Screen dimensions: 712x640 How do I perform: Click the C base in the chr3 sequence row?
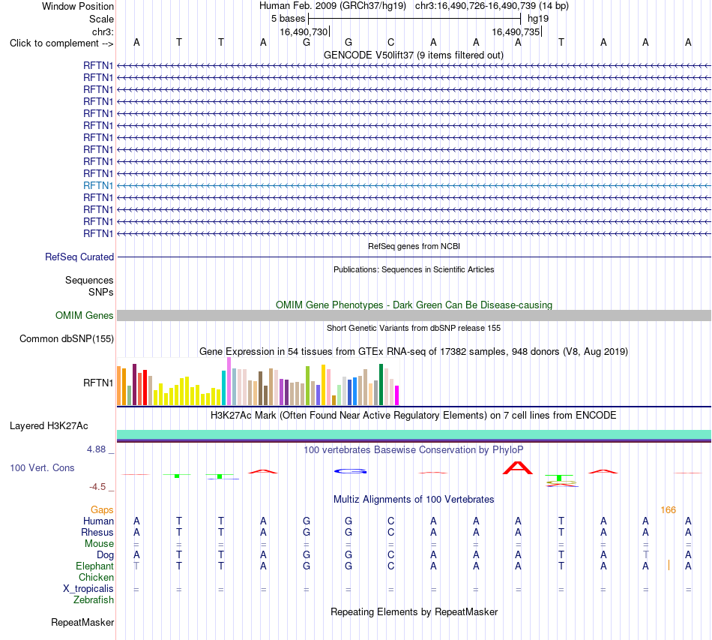tap(391, 42)
